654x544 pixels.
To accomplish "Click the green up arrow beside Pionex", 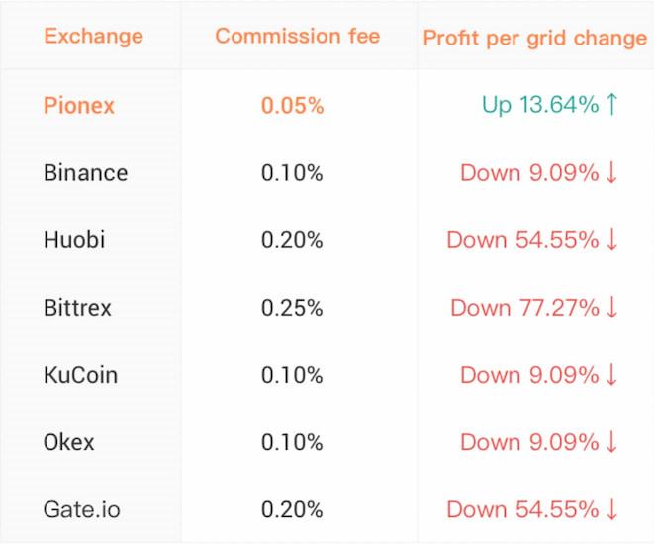I will (x=611, y=104).
